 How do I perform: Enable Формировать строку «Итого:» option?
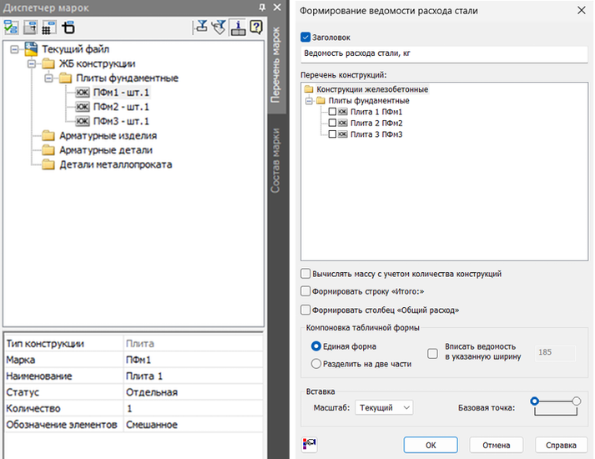[306, 291]
